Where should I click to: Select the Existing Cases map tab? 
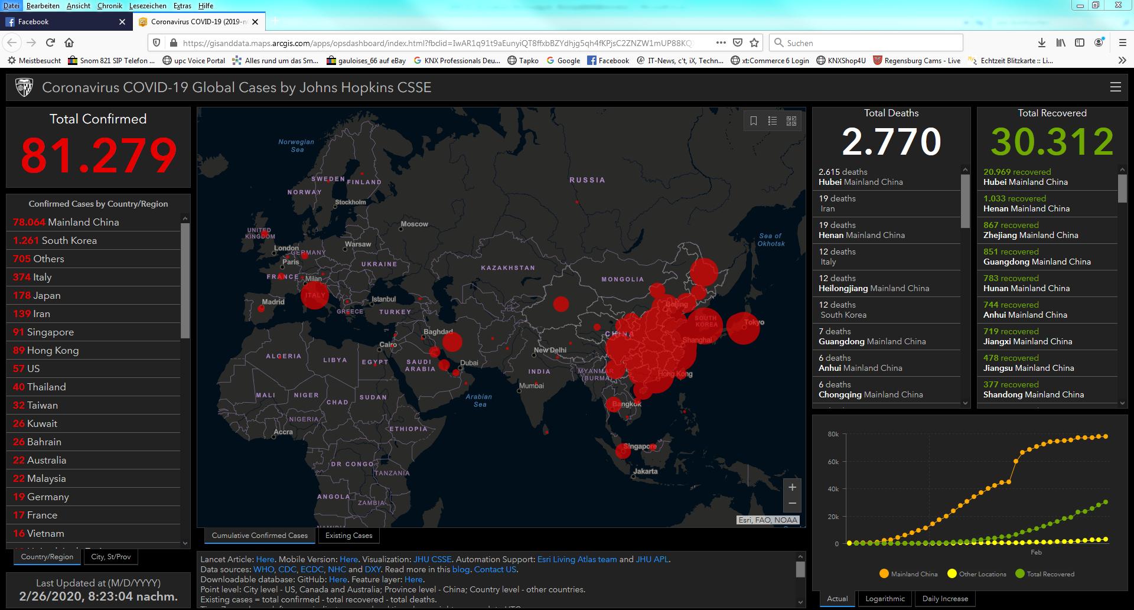pos(348,536)
